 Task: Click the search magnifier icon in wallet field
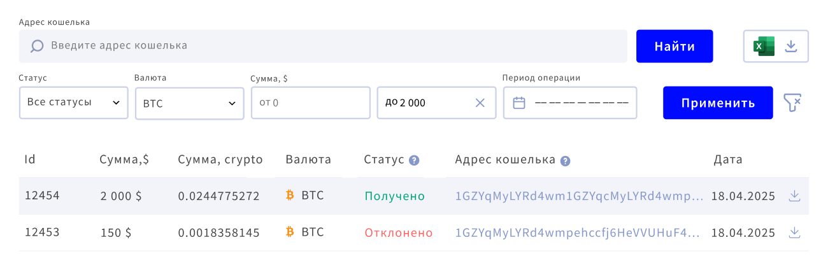tap(37, 46)
